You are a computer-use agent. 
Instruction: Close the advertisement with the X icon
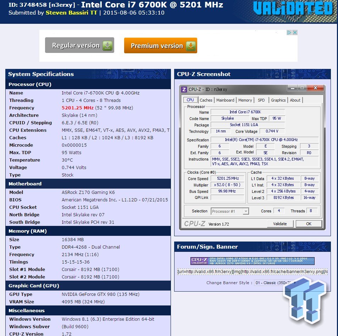click(295, 33)
